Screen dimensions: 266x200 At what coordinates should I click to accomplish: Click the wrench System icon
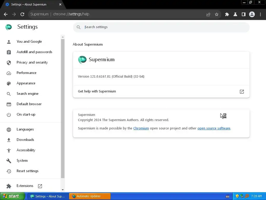(x=9, y=161)
